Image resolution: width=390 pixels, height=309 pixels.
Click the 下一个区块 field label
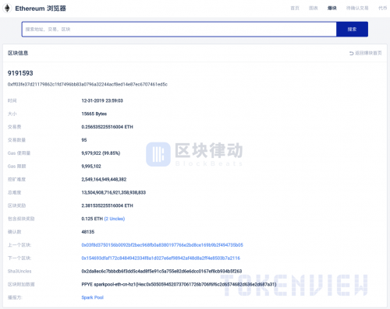(x=19, y=258)
